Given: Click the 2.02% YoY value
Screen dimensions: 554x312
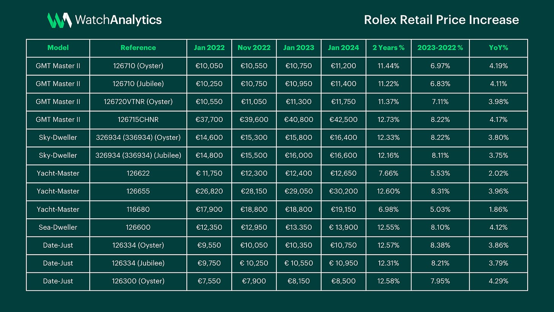Looking at the screenshot, I should tap(498, 173).
